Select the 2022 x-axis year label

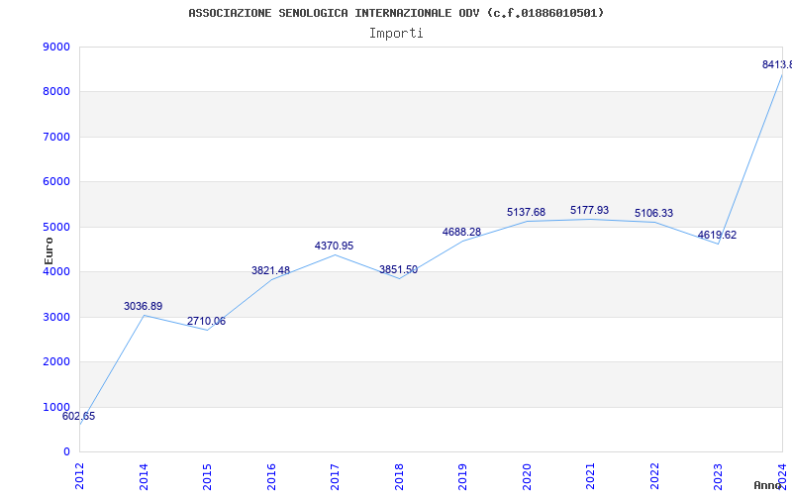(654, 476)
